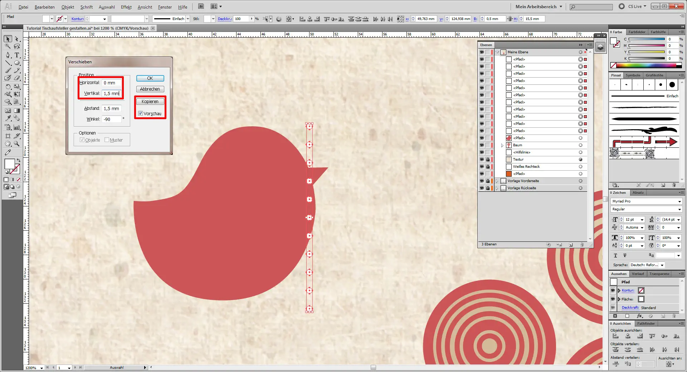Viewport: 687px width, 372px height.
Task: Activate the Direct Selection tool
Action: coord(17,39)
